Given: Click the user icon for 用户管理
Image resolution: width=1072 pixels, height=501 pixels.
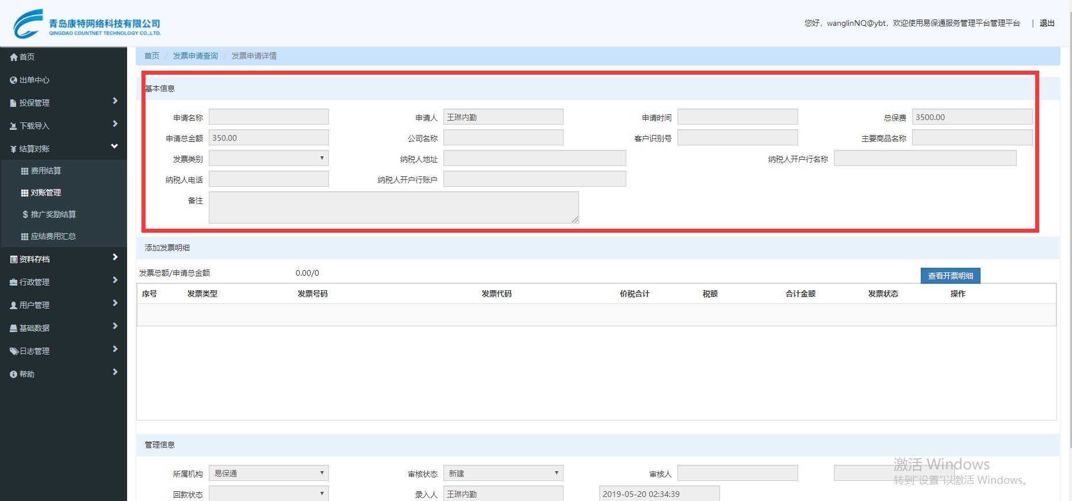Looking at the screenshot, I should [x=14, y=305].
